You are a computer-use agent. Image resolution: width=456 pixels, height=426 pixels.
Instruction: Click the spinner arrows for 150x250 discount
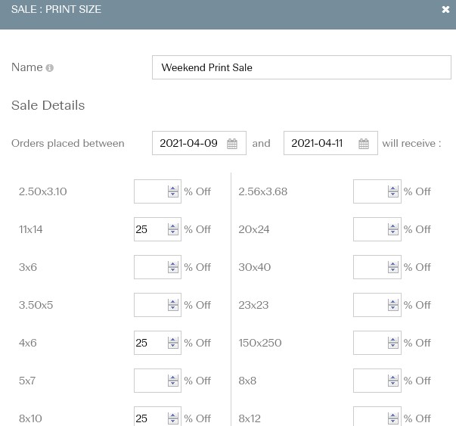pos(393,343)
